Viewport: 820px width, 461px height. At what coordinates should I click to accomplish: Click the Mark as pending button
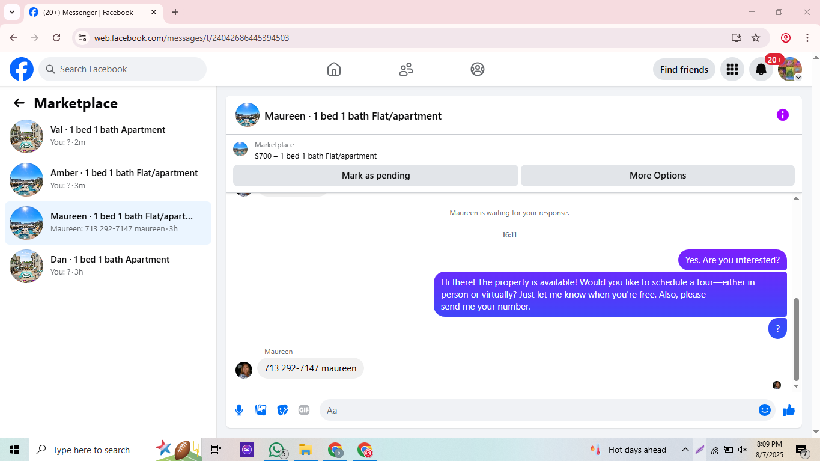point(375,176)
